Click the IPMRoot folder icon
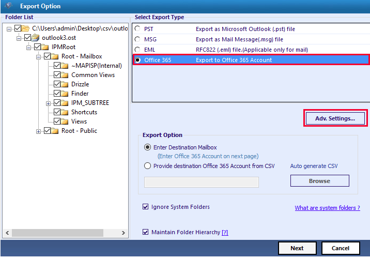This screenshot has width=370, height=259. [45, 47]
